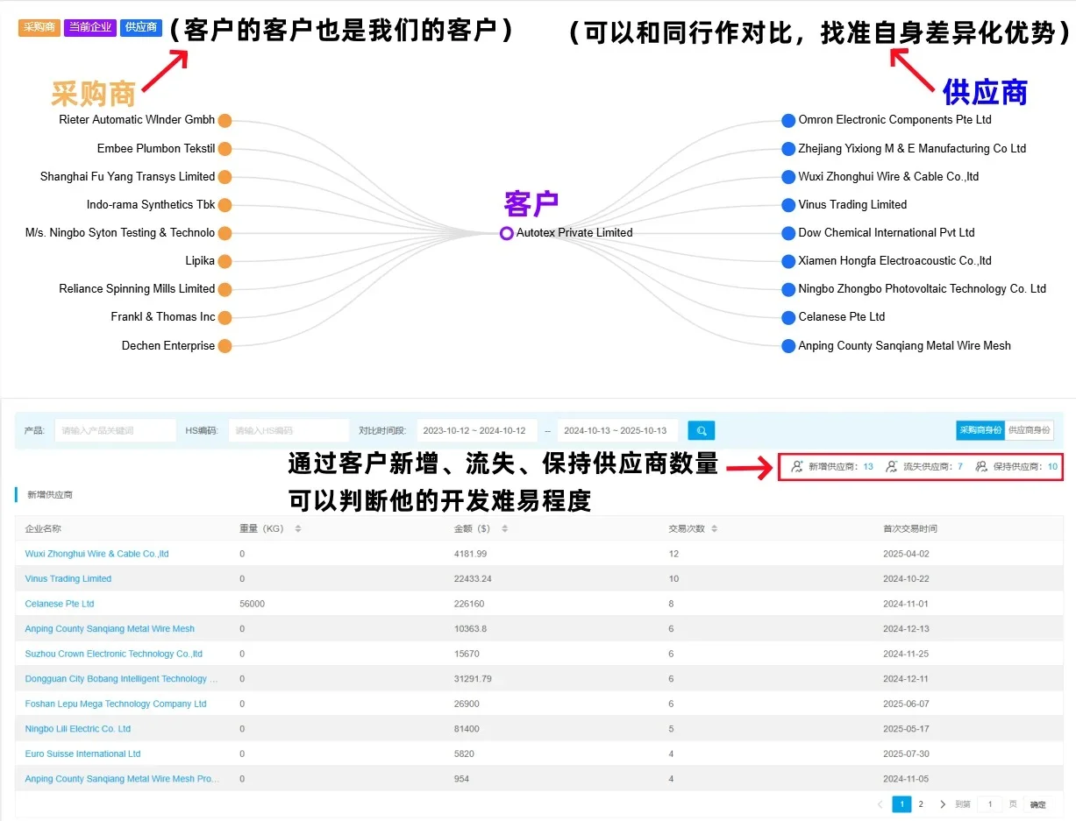Click the 流失供应商 person icon
This screenshot has width=1076, height=821.
891,467
